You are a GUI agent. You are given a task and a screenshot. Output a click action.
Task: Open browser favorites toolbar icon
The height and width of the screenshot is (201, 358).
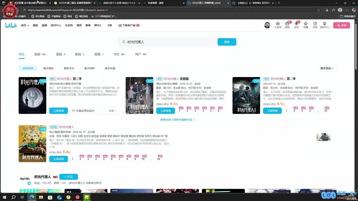coord(333,10)
